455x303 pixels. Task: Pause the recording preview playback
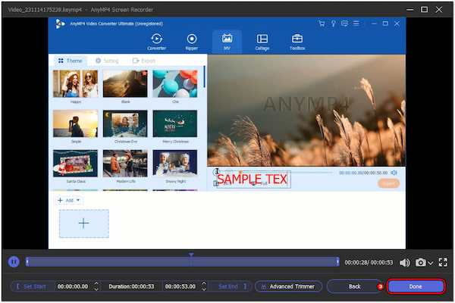(14, 262)
